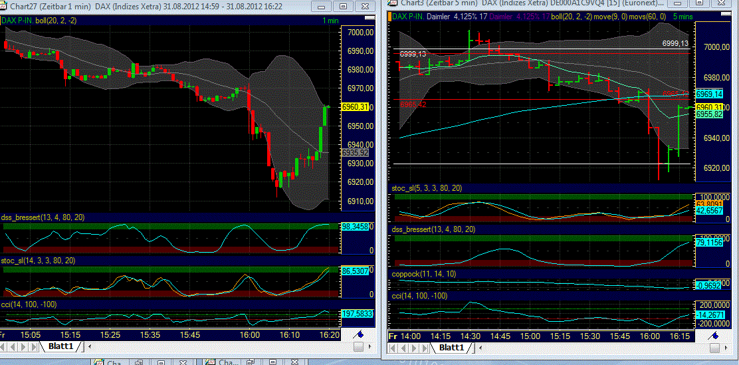Close the second minimized chart window

click(x=294, y=362)
